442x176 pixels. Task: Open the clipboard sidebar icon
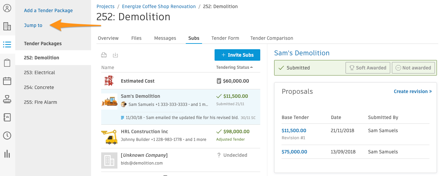[7, 63]
